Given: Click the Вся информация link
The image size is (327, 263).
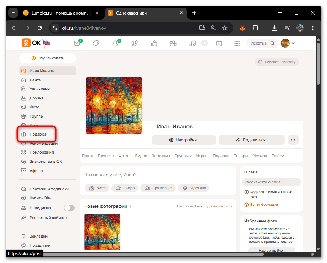Looking at the screenshot, I should (264, 205).
